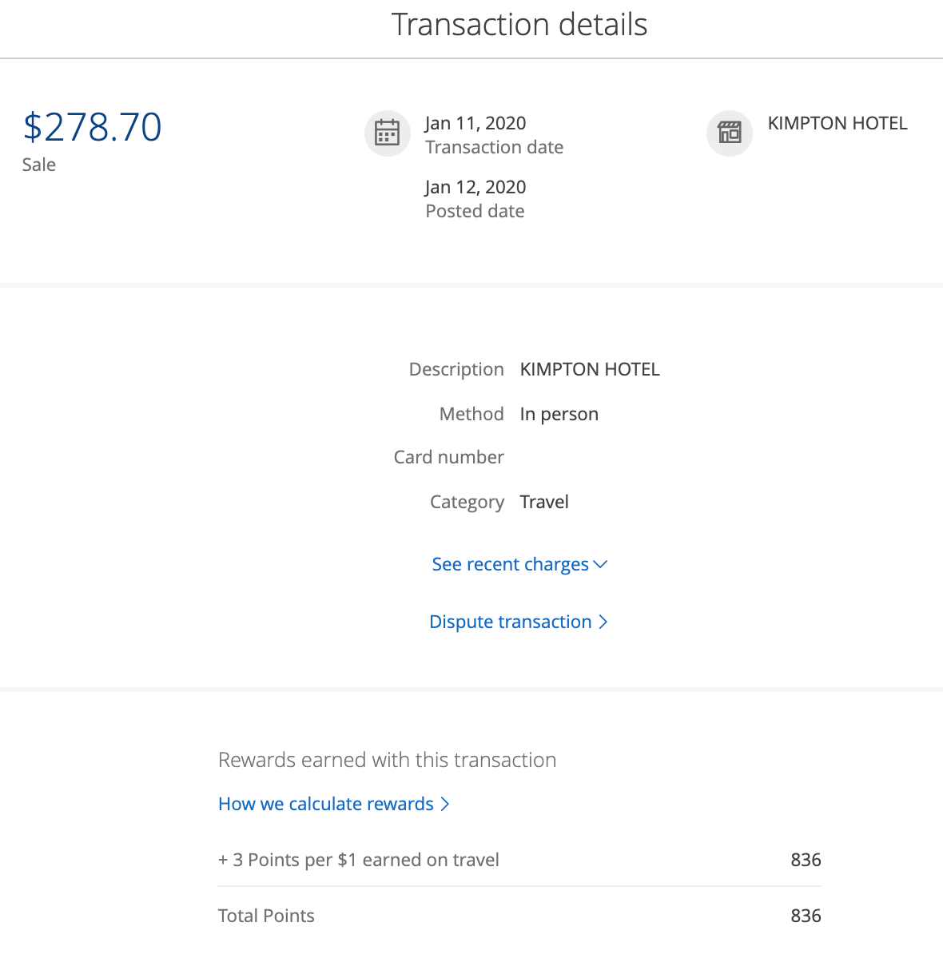Screen dimensions: 943x978
Task: Click the KIMPTON HOTEL description value
Action: click(x=590, y=369)
